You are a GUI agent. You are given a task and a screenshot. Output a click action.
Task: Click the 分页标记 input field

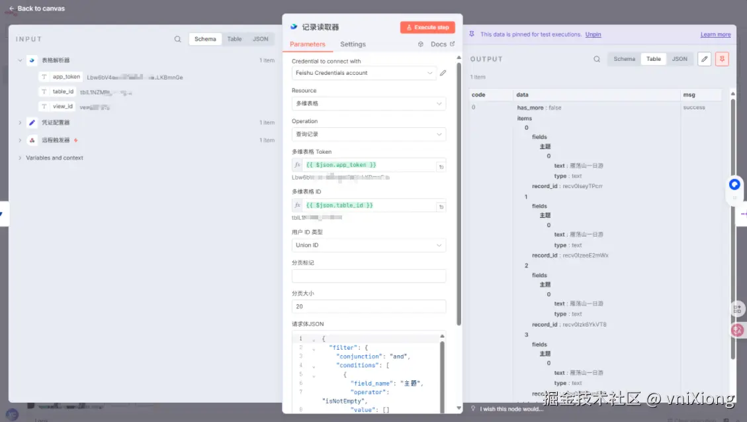[369, 276]
